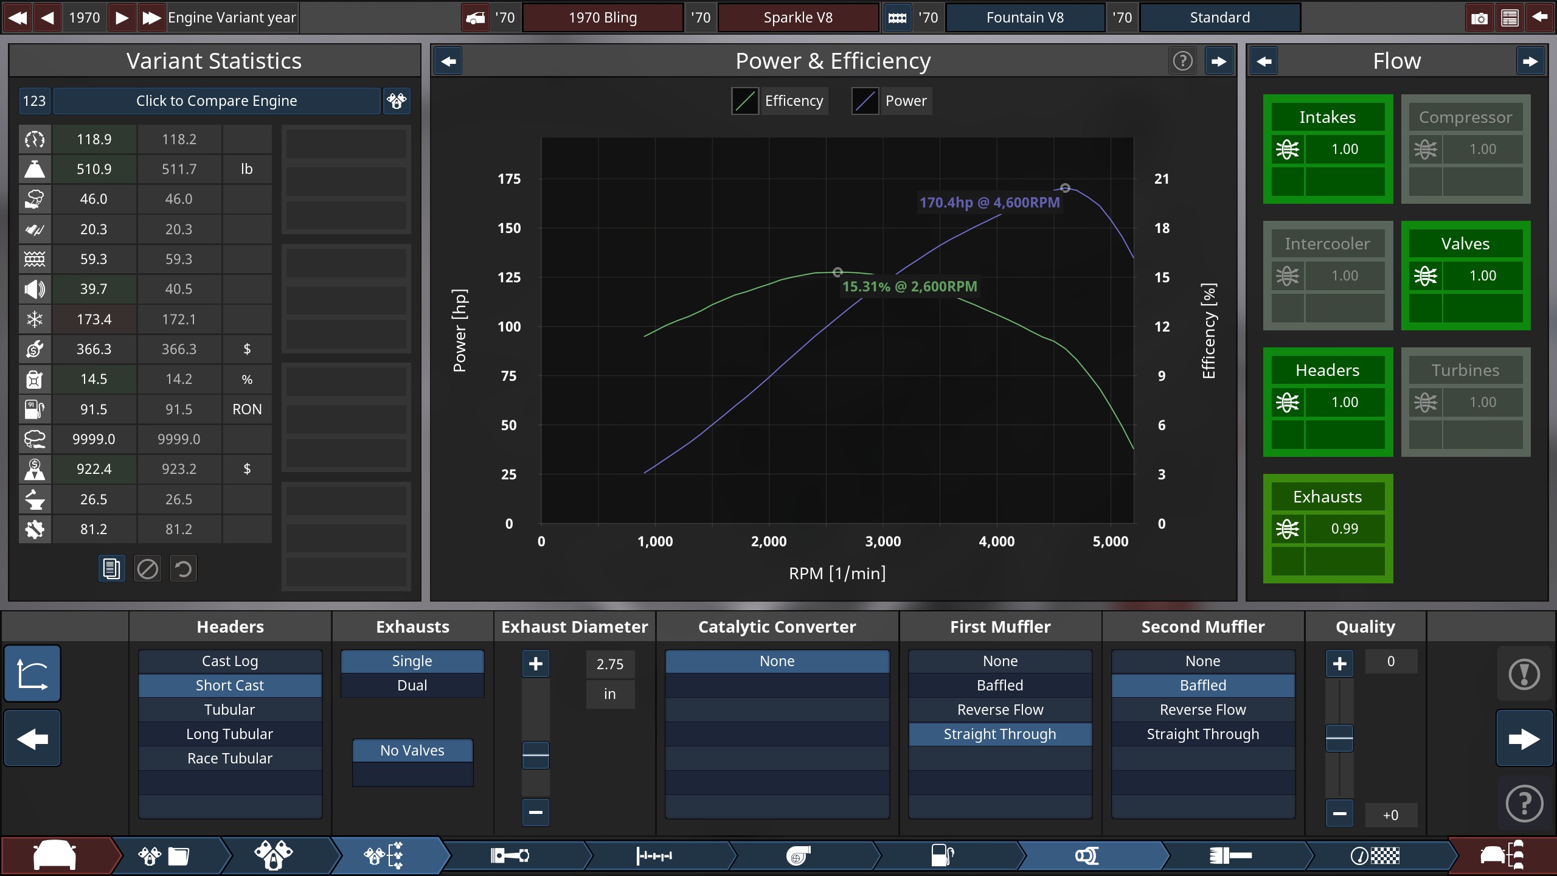
Task: Click the copy stats document icon
Action: pyautogui.click(x=111, y=569)
